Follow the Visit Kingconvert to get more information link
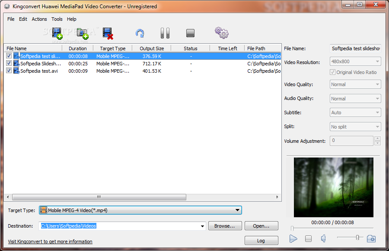This screenshot has height=251, width=389. [x=50, y=241]
